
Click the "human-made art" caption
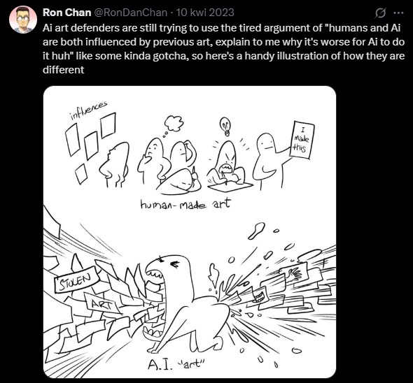[185, 204]
